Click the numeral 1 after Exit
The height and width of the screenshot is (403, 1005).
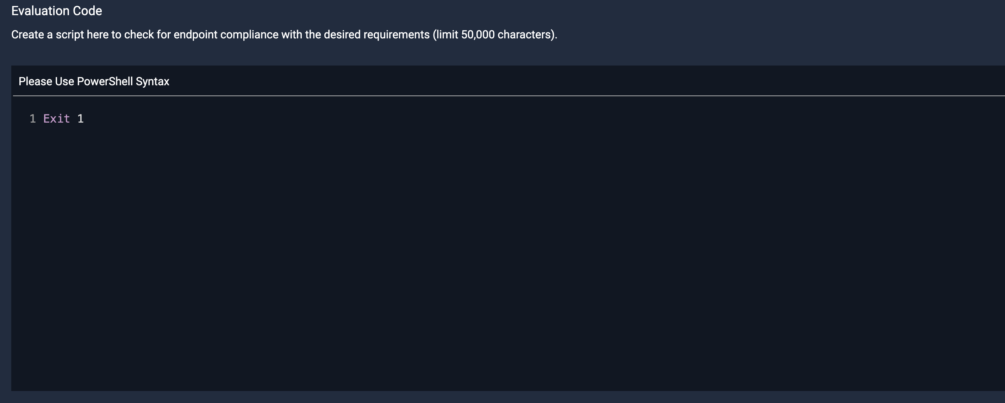pyautogui.click(x=80, y=119)
